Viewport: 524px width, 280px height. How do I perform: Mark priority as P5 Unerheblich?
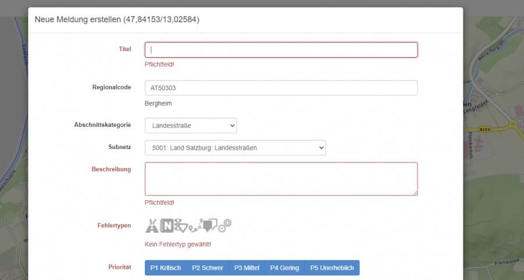tap(332, 268)
